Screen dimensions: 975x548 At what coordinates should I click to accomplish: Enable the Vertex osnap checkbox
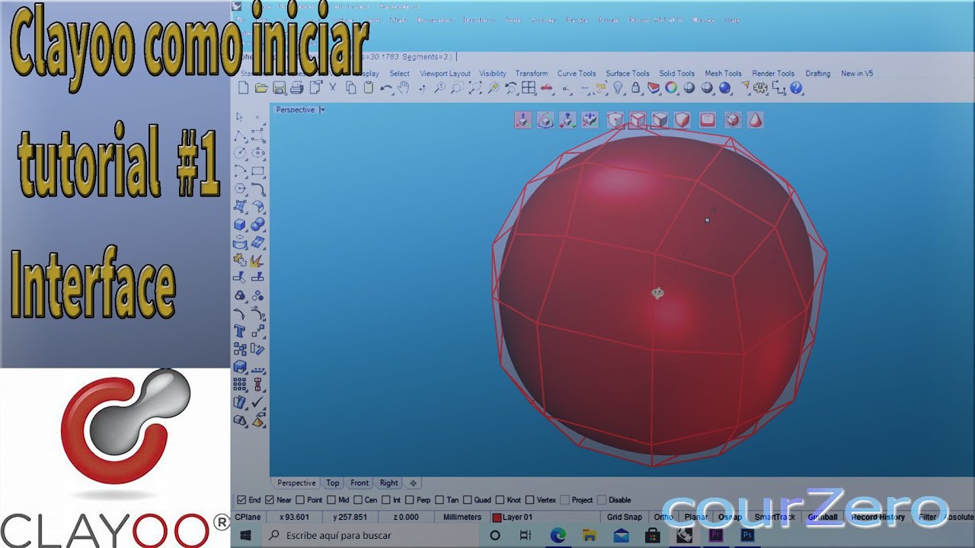pos(529,500)
